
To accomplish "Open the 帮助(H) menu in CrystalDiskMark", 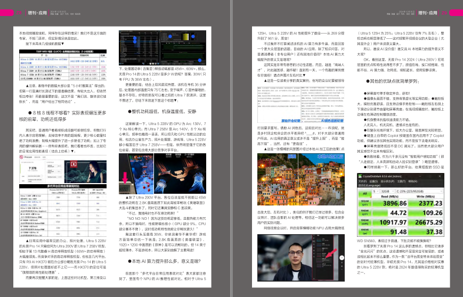I will 413,181.
